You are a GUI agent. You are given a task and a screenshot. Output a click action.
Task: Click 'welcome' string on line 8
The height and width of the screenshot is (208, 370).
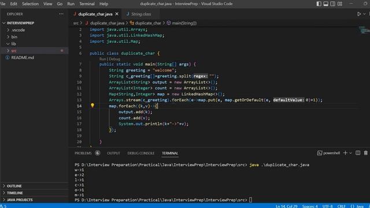(x=163, y=70)
